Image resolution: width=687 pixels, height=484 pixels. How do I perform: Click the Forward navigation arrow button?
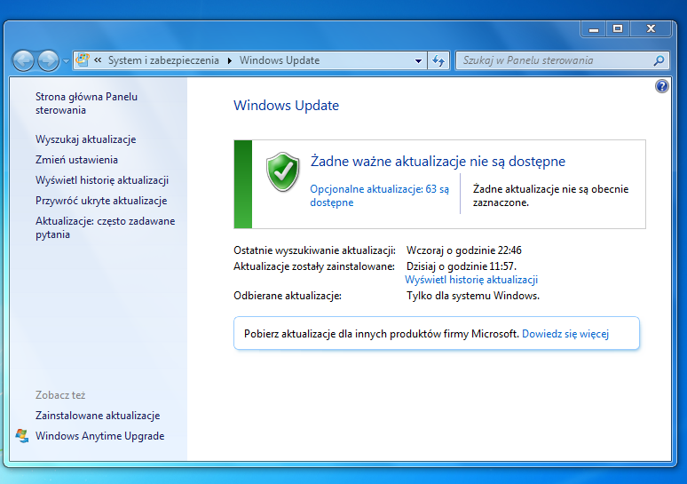[48, 60]
